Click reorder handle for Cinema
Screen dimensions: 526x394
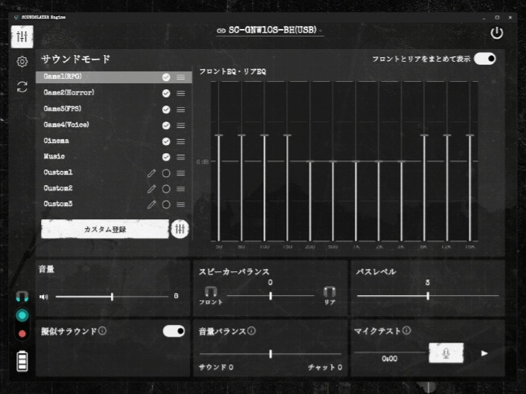point(181,141)
